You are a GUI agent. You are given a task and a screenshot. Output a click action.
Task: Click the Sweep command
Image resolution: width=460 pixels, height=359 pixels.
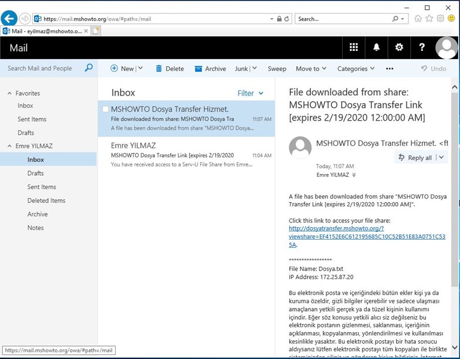pos(277,69)
